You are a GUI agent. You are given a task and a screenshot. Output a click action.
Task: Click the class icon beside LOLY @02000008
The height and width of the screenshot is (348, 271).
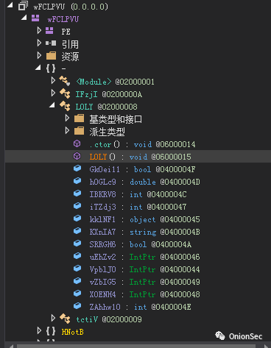coord(65,106)
